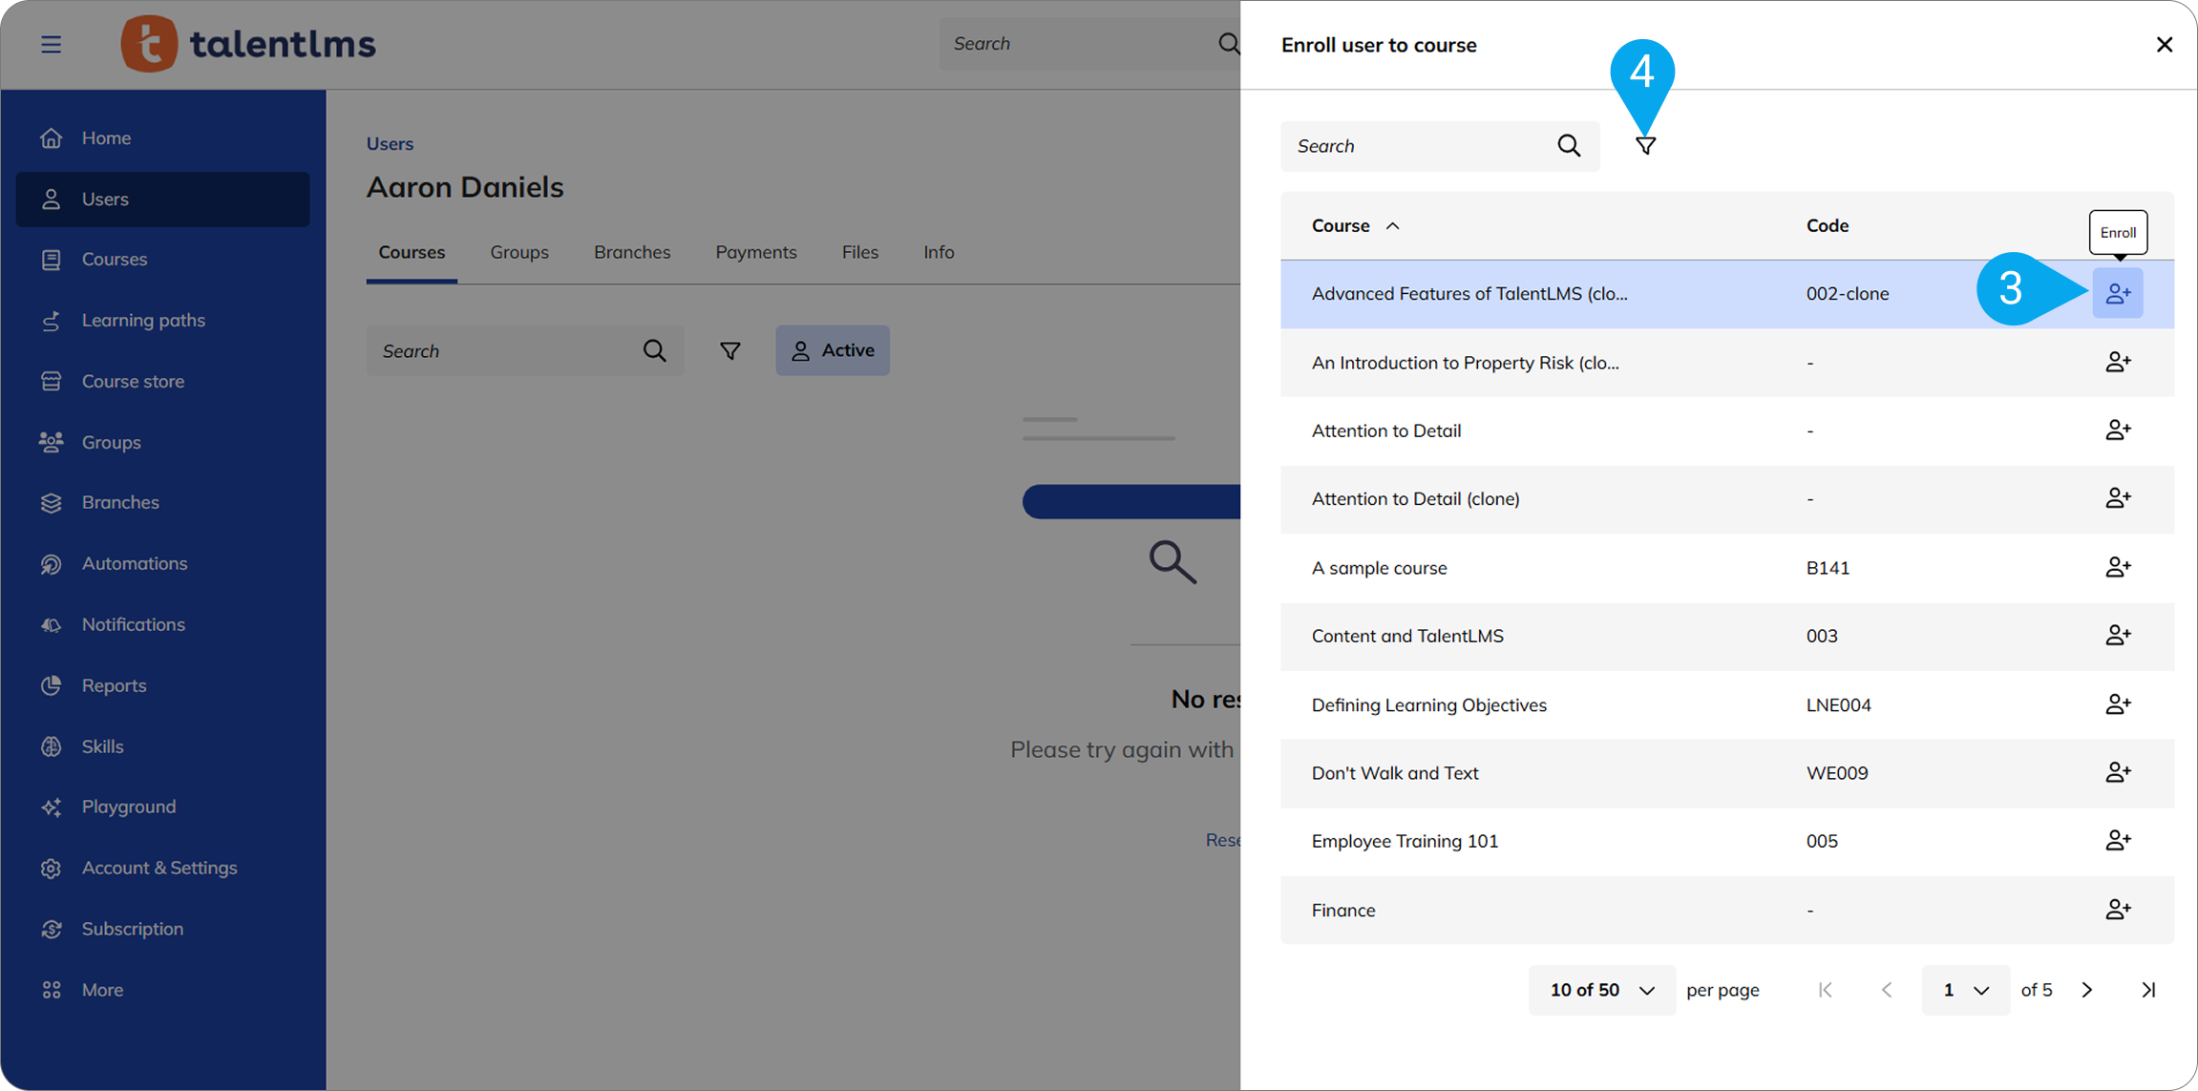The width and height of the screenshot is (2198, 1091).
Task: Enroll user in Attention to Detail (clone)
Action: (2118, 498)
